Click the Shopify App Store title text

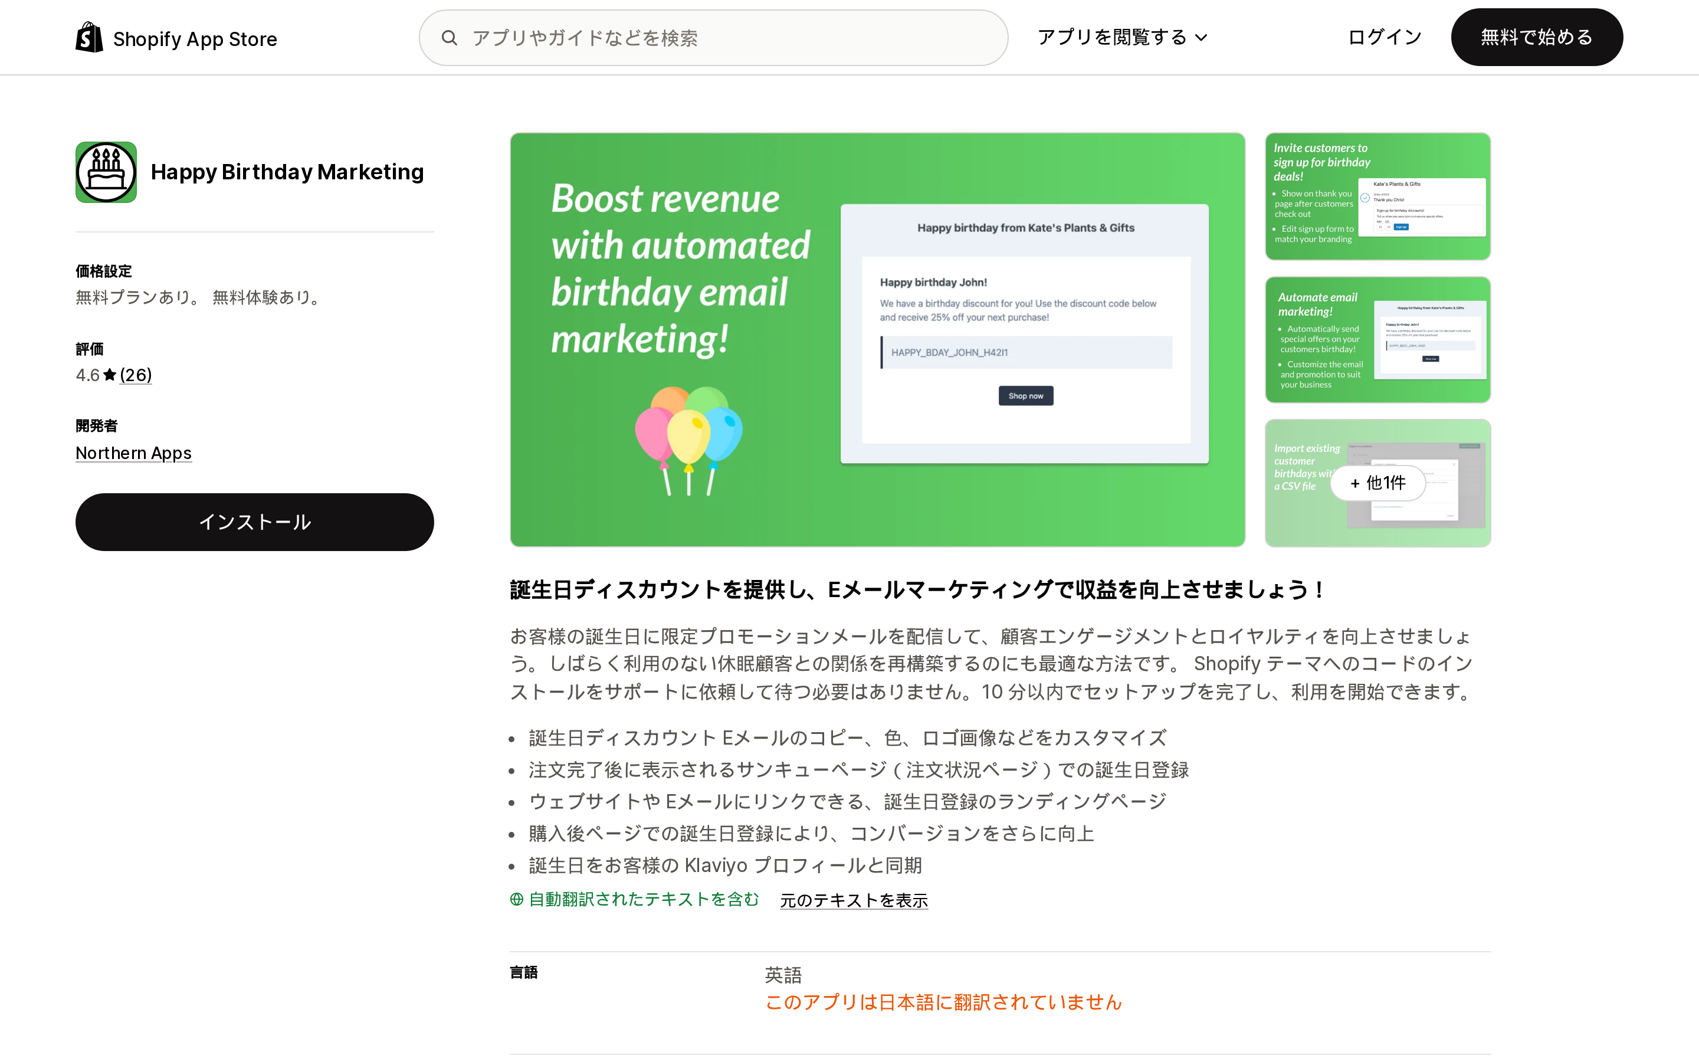195,38
